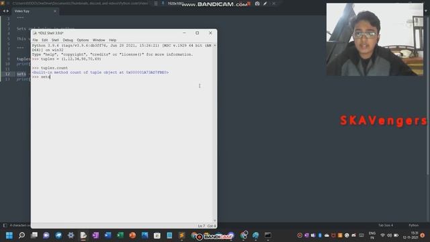Image resolution: width=430 pixels, height=242 pixels.
Task: Click the OneDrive cloud tray icon
Action: click(x=327, y=235)
